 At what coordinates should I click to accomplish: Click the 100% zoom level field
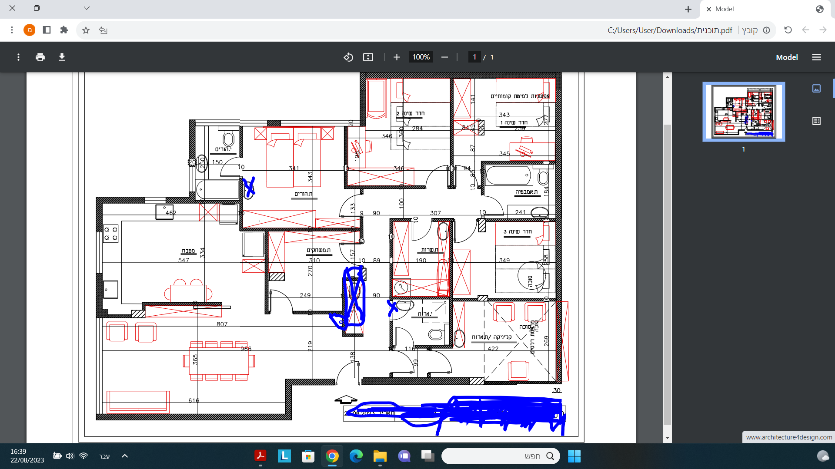(421, 57)
